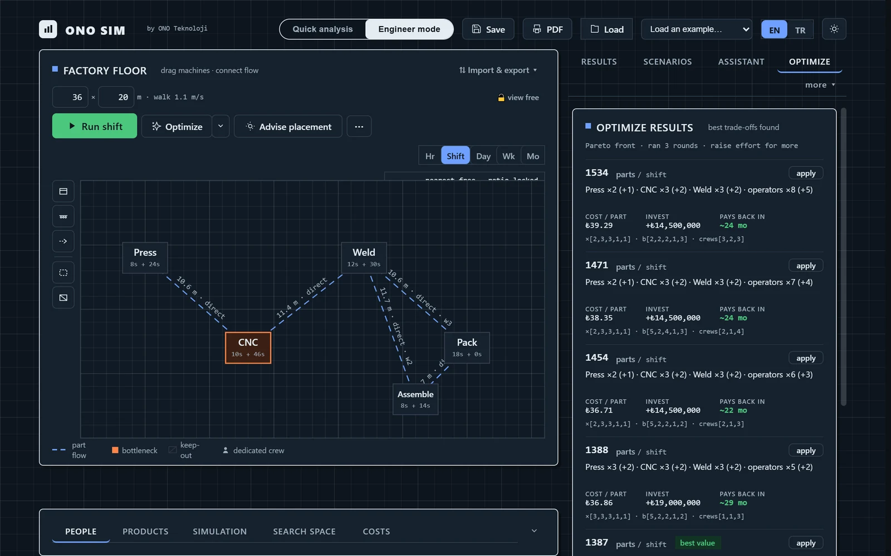Switch to the SEARCH SPACE tab
This screenshot has height=556, width=891.
tap(304, 532)
